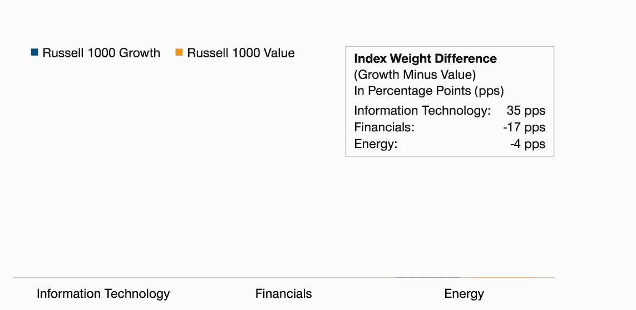Toggle the Russell 1000 Growth legend label
The height and width of the screenshot is (310, 636).
pyautogui.click(x=101, y=53)
